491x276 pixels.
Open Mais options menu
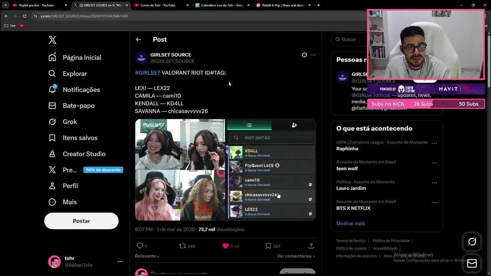(x=63, y=202)
